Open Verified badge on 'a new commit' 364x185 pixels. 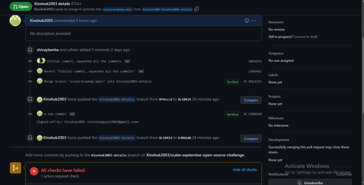[x=233, y=114]
